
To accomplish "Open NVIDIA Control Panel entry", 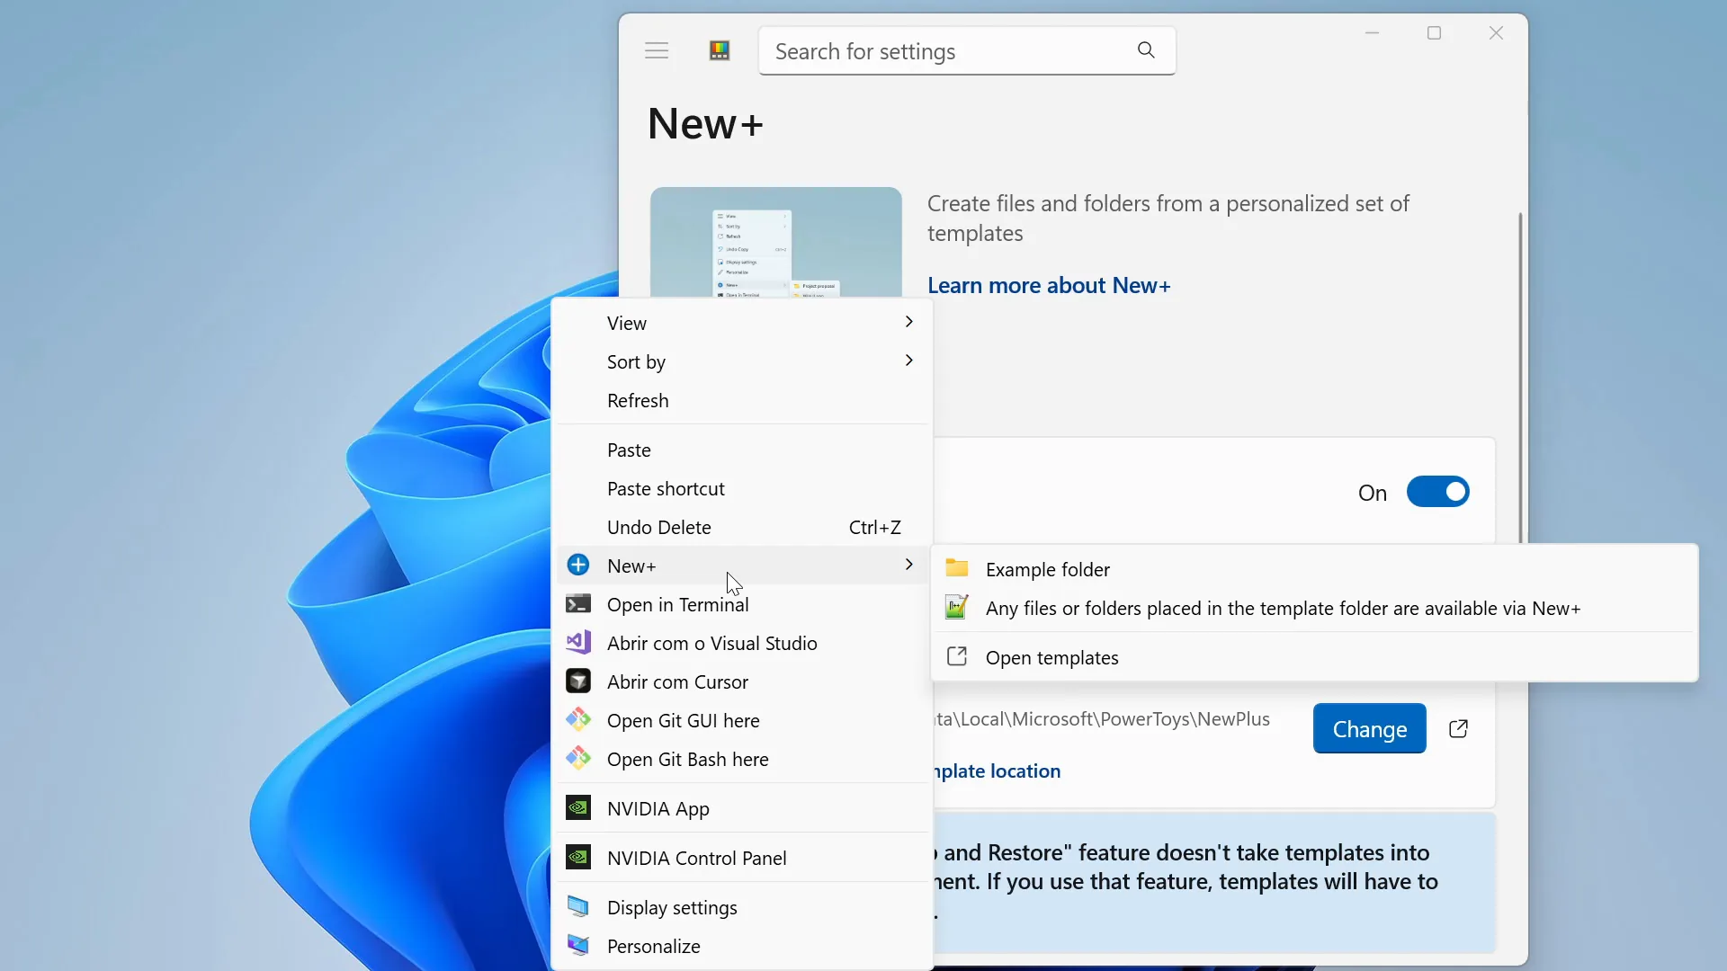I will 742,858.
